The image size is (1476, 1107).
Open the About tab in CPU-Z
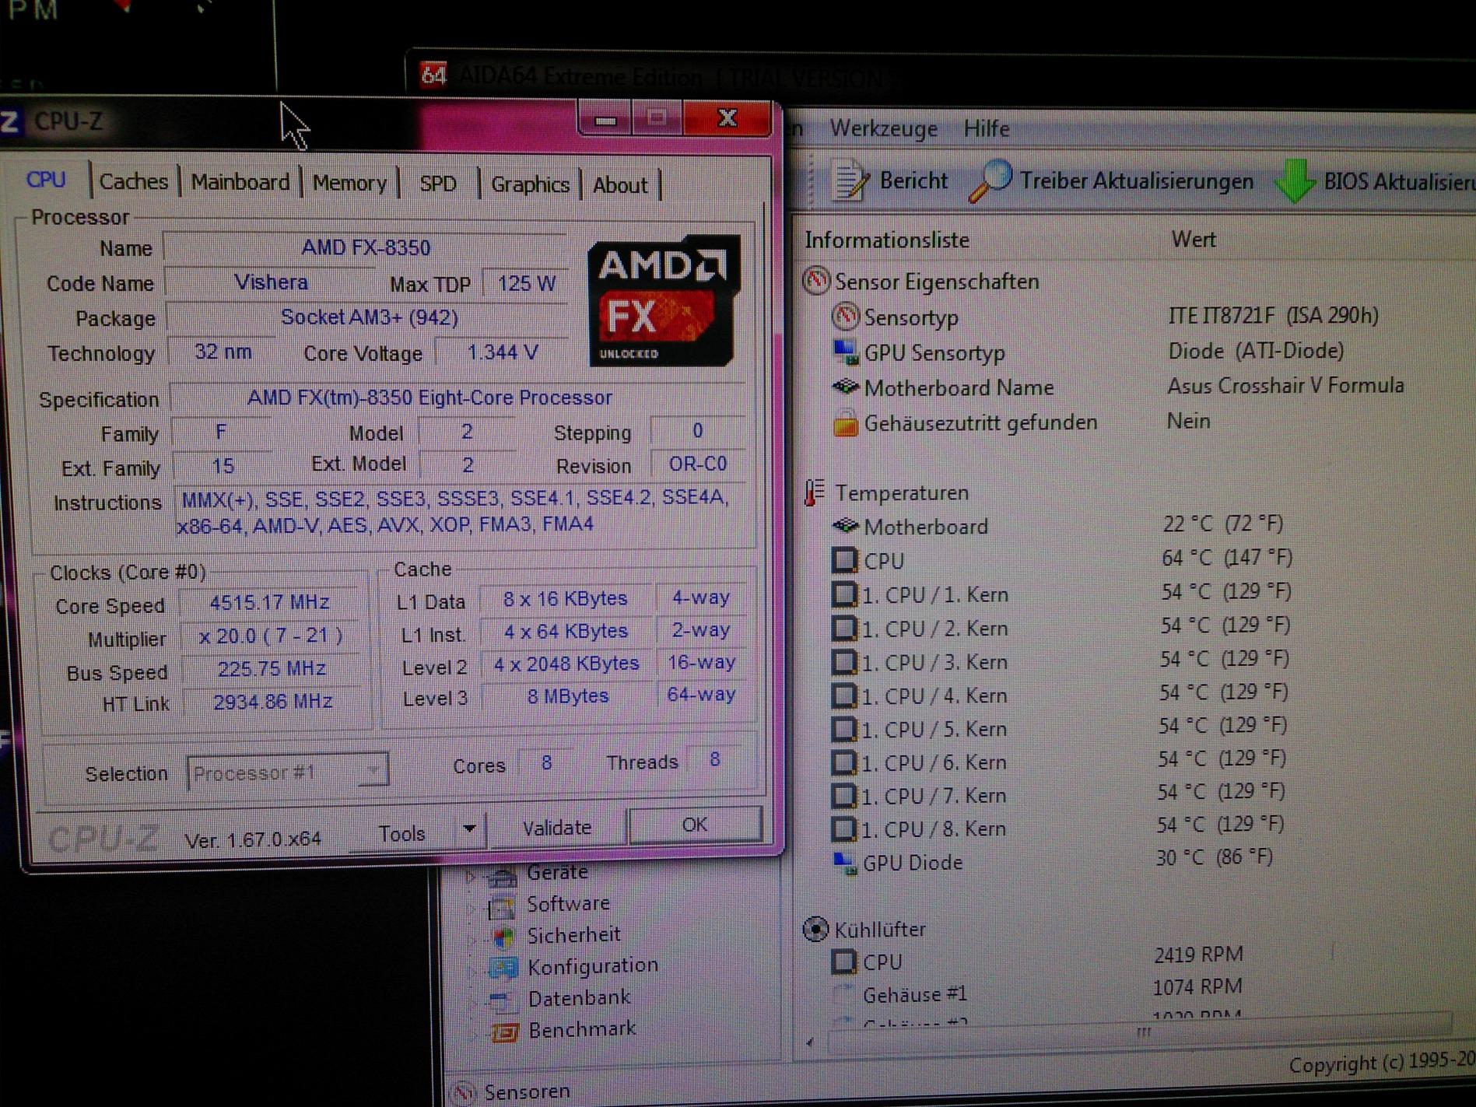[620, 185]
